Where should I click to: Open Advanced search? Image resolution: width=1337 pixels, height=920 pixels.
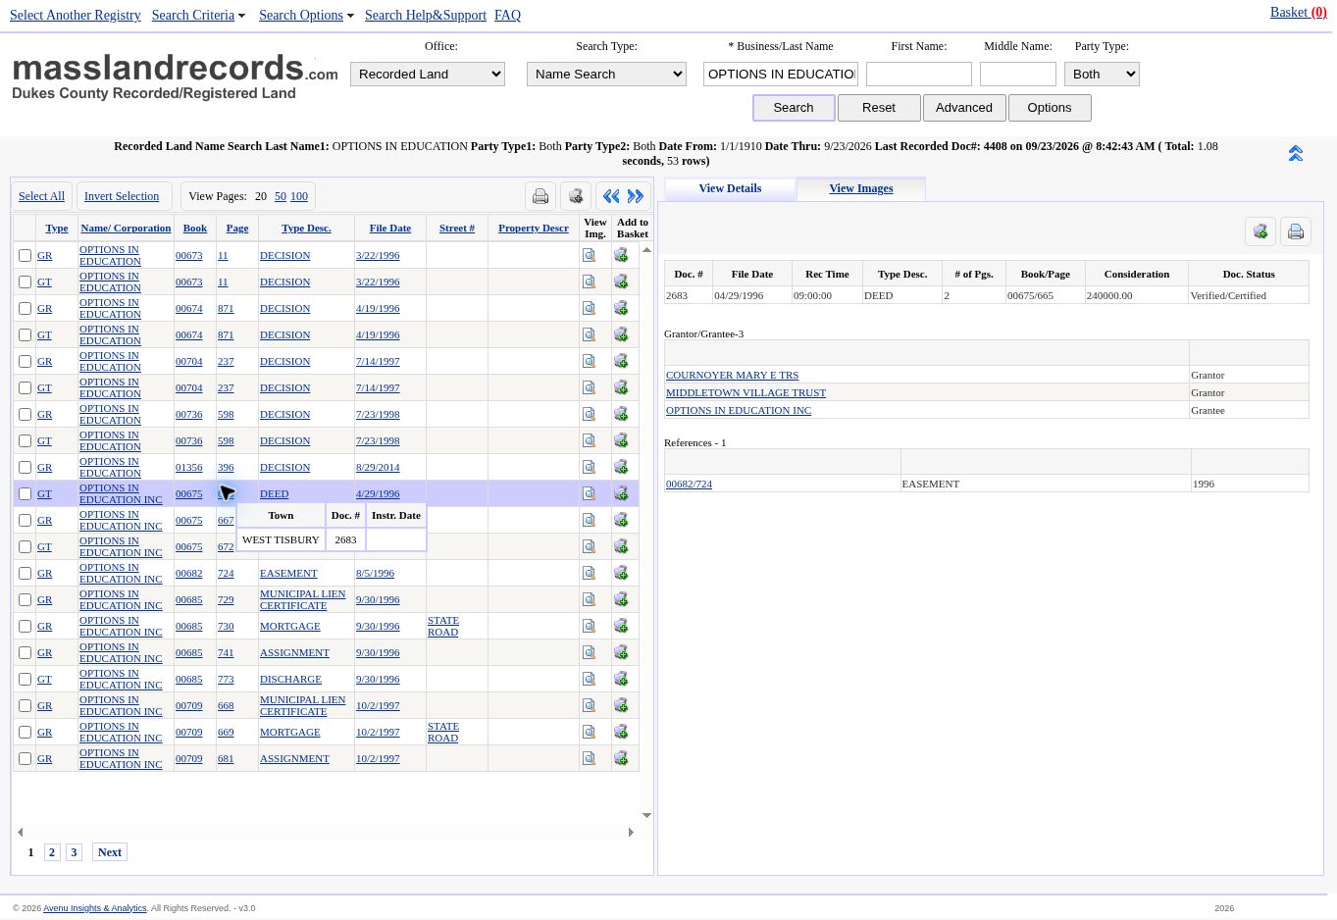coord(964,108)
